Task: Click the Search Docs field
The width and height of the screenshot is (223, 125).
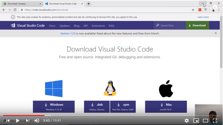Action: [x=171, y=25]
